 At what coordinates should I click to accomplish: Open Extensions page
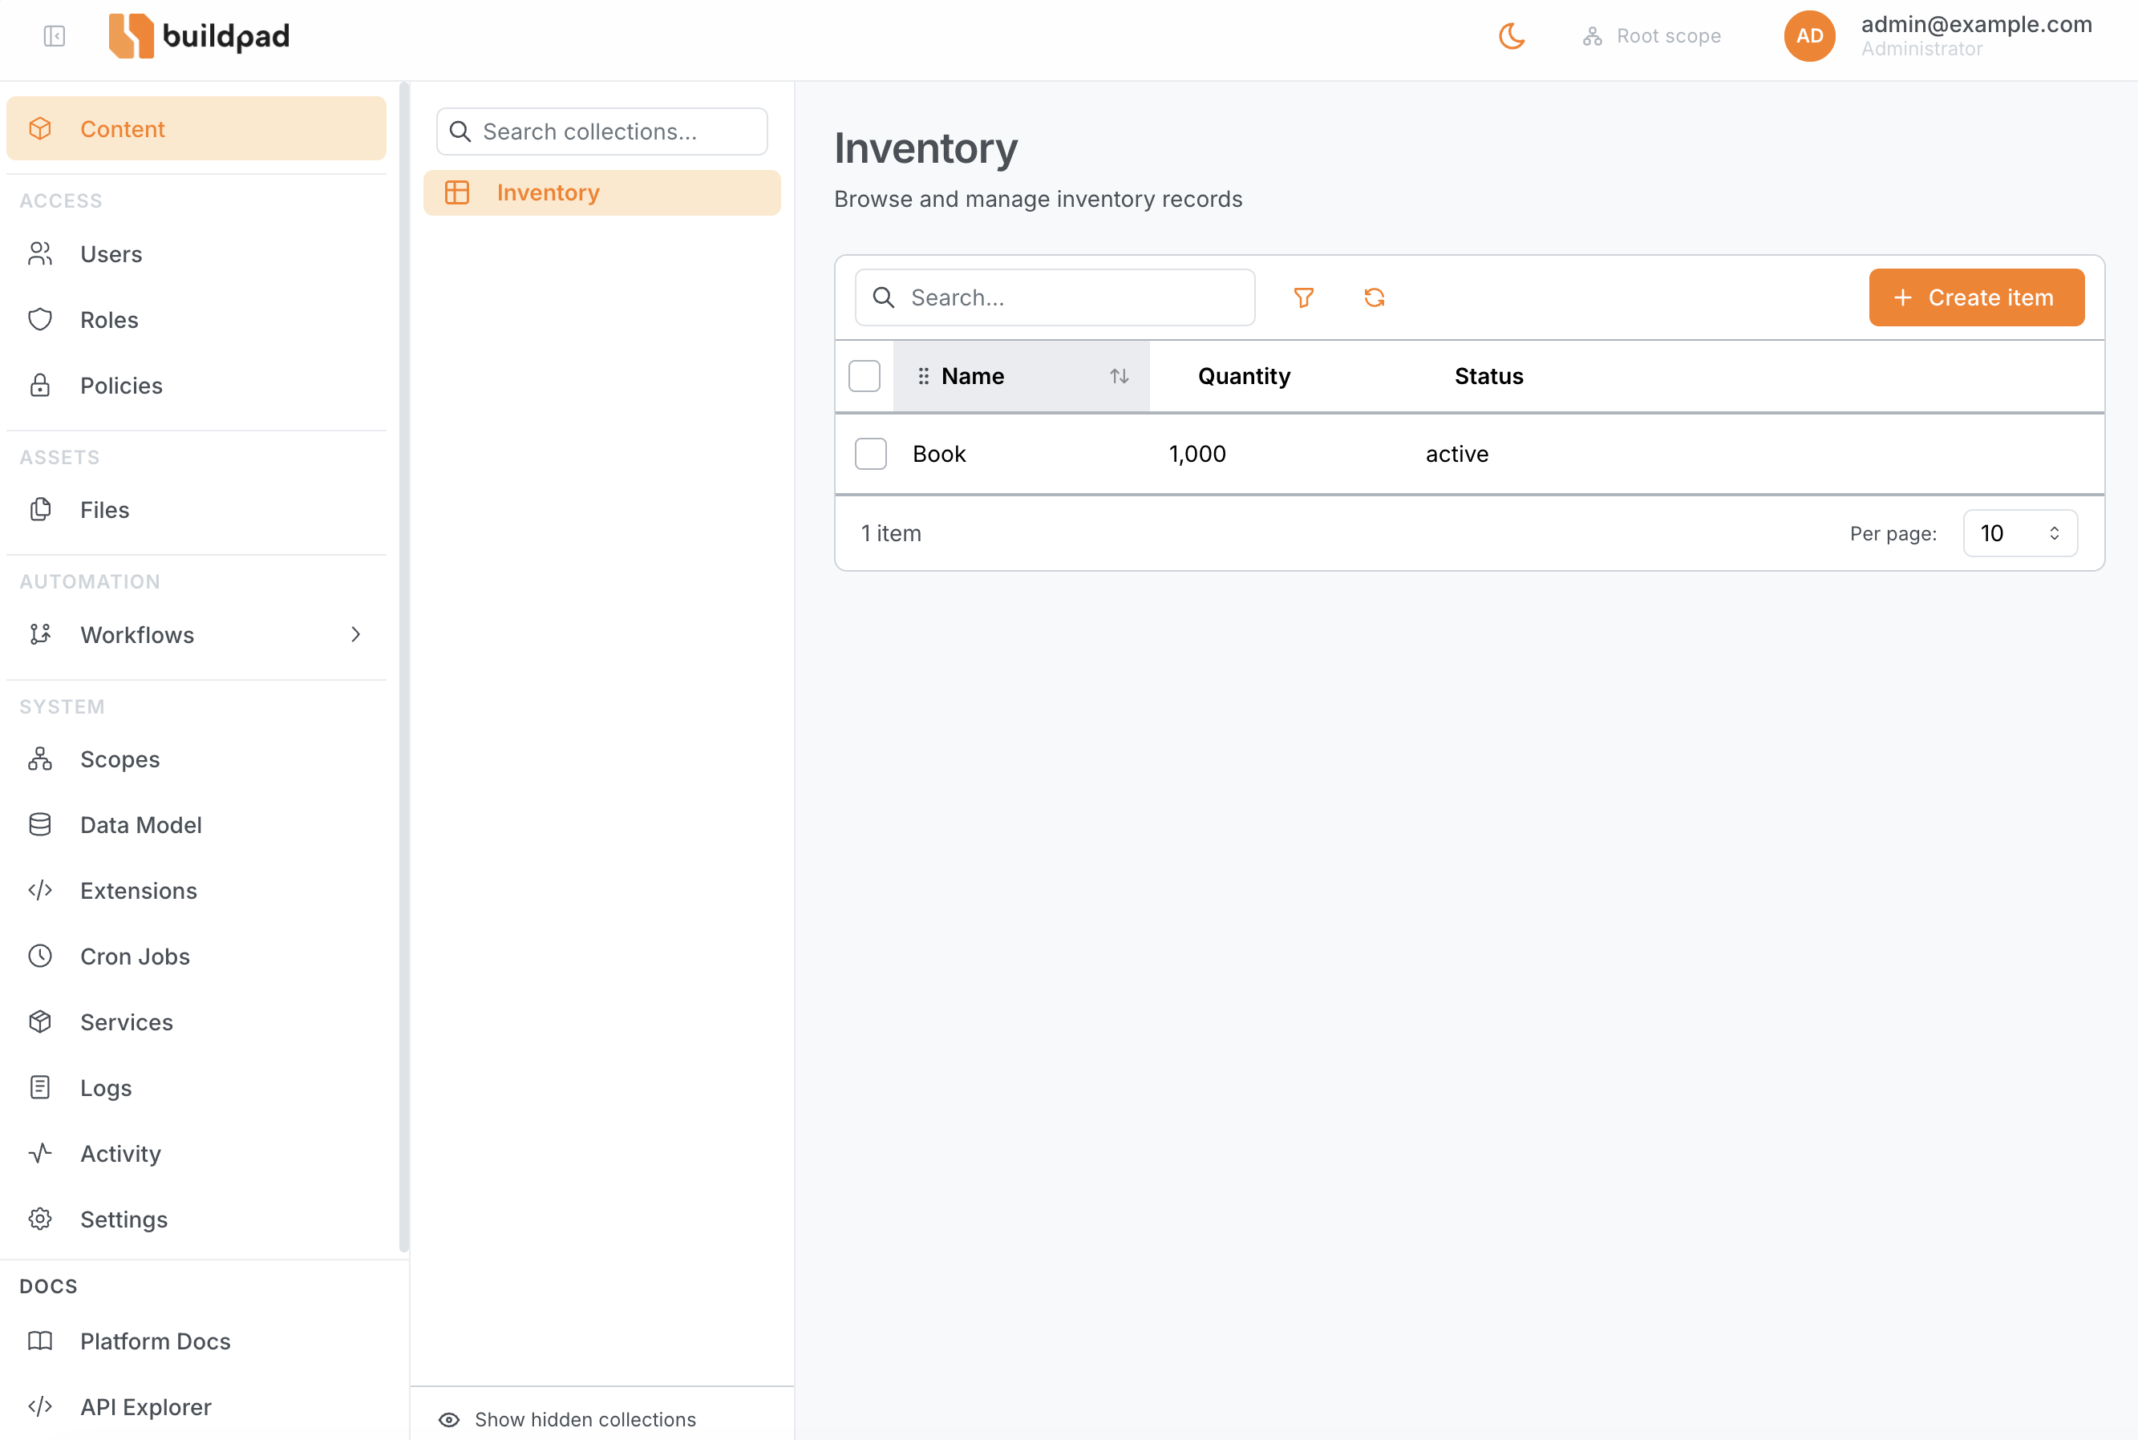coord(196,891)
